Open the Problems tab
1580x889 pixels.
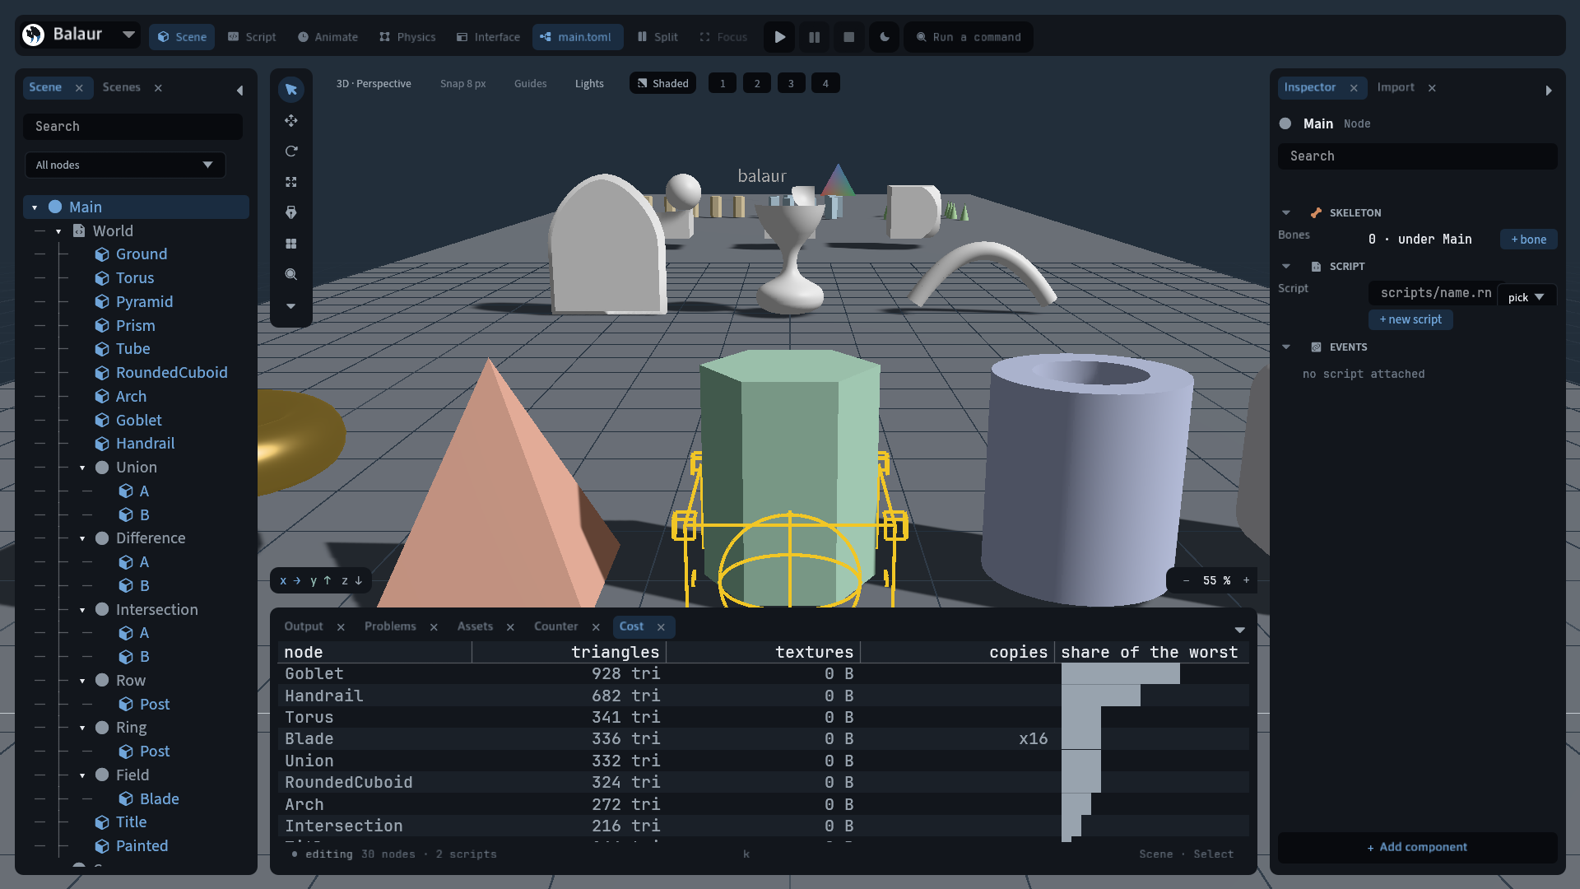[x=390, y=626]
